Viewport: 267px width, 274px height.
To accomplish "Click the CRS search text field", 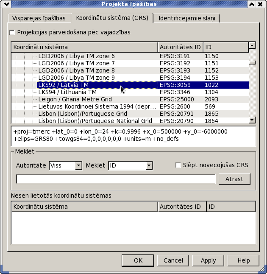I will pos(116,179).
